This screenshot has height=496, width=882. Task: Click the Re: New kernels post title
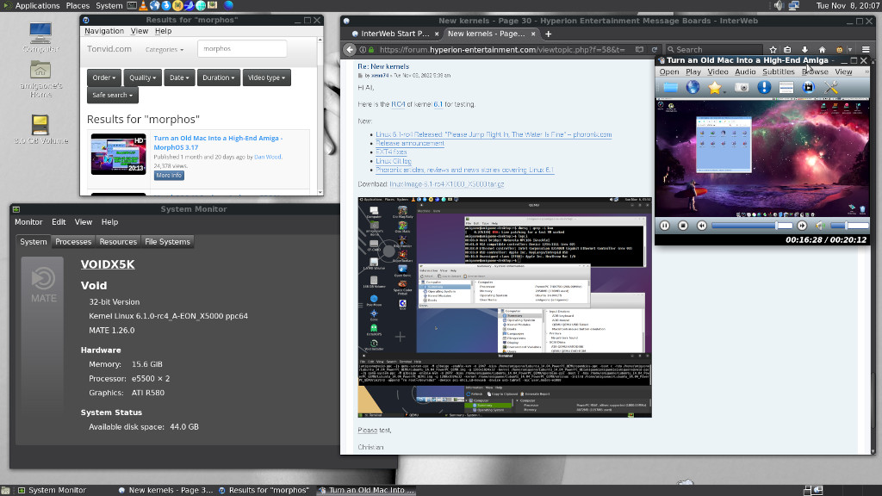383,66
